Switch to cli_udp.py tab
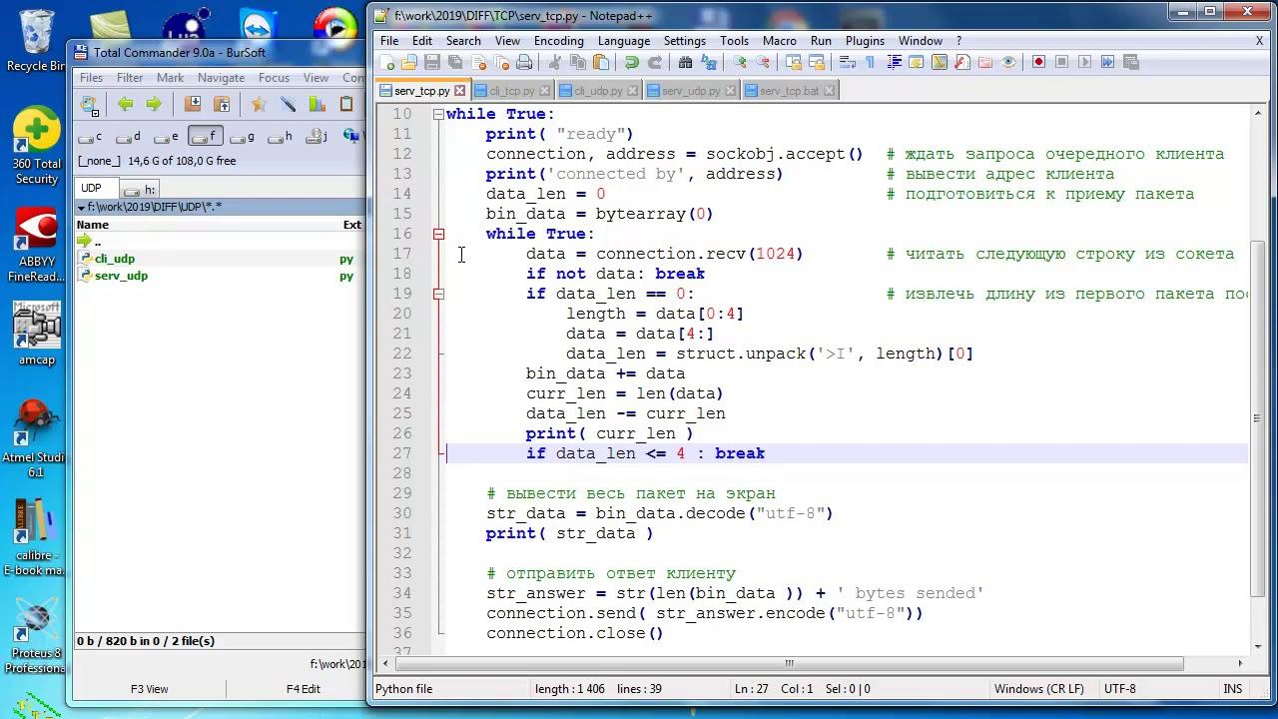This screenshot has height=719, width=1278. coord(598,90)
